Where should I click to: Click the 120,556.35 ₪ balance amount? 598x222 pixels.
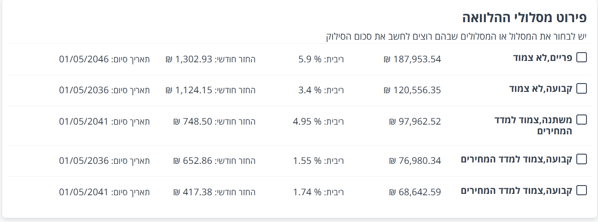pyautogui.click(x=412, y=90)
